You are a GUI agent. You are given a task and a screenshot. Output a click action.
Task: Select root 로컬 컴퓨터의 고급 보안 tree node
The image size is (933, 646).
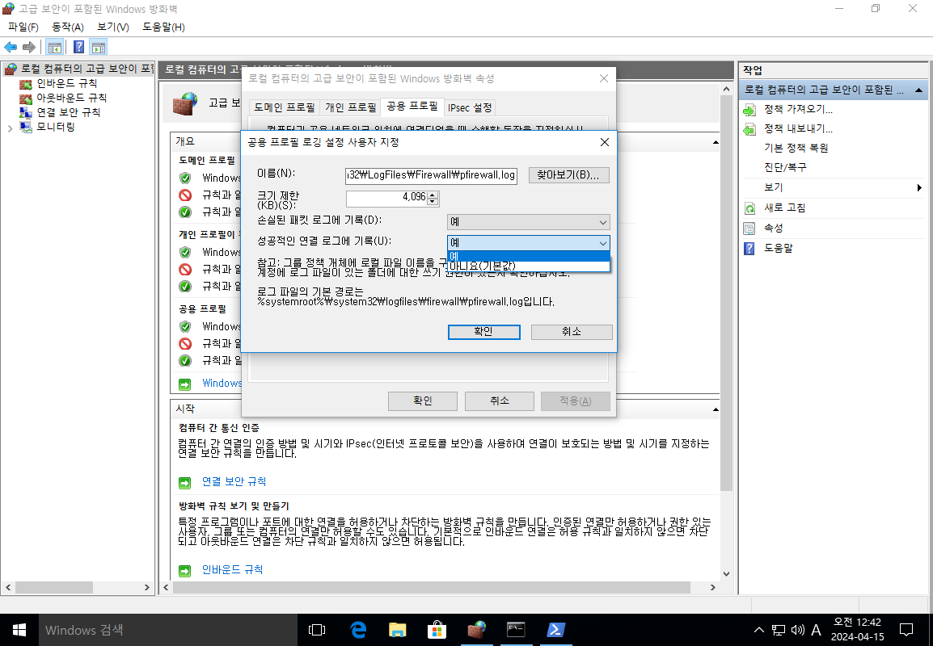tap(87, 69)
